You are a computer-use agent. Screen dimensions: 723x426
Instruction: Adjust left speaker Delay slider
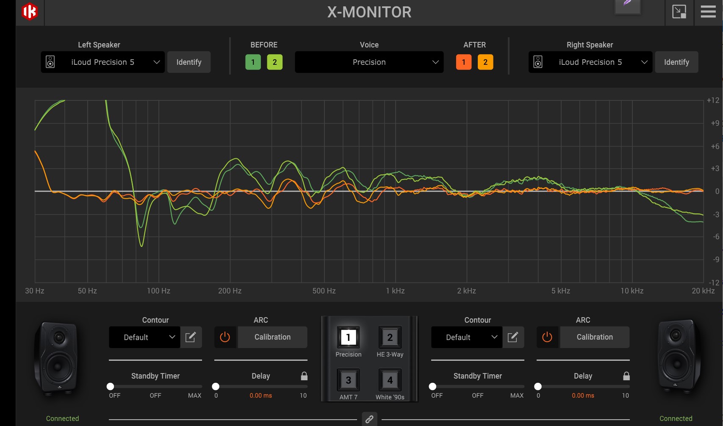point(261,387)
